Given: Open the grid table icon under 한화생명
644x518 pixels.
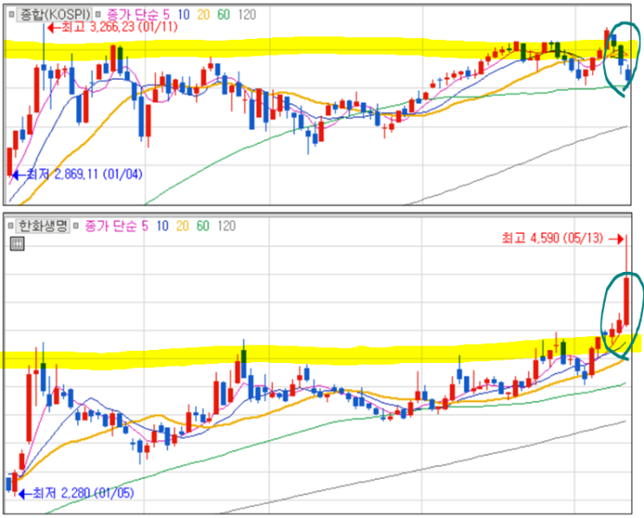Looking at the screenshot, I should pos(16,244).
